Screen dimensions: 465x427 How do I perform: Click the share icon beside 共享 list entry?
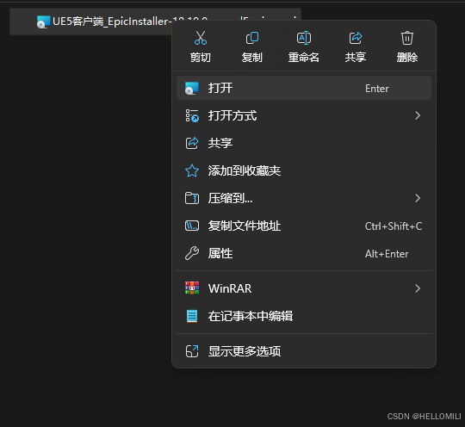click(x=192, y=143)
